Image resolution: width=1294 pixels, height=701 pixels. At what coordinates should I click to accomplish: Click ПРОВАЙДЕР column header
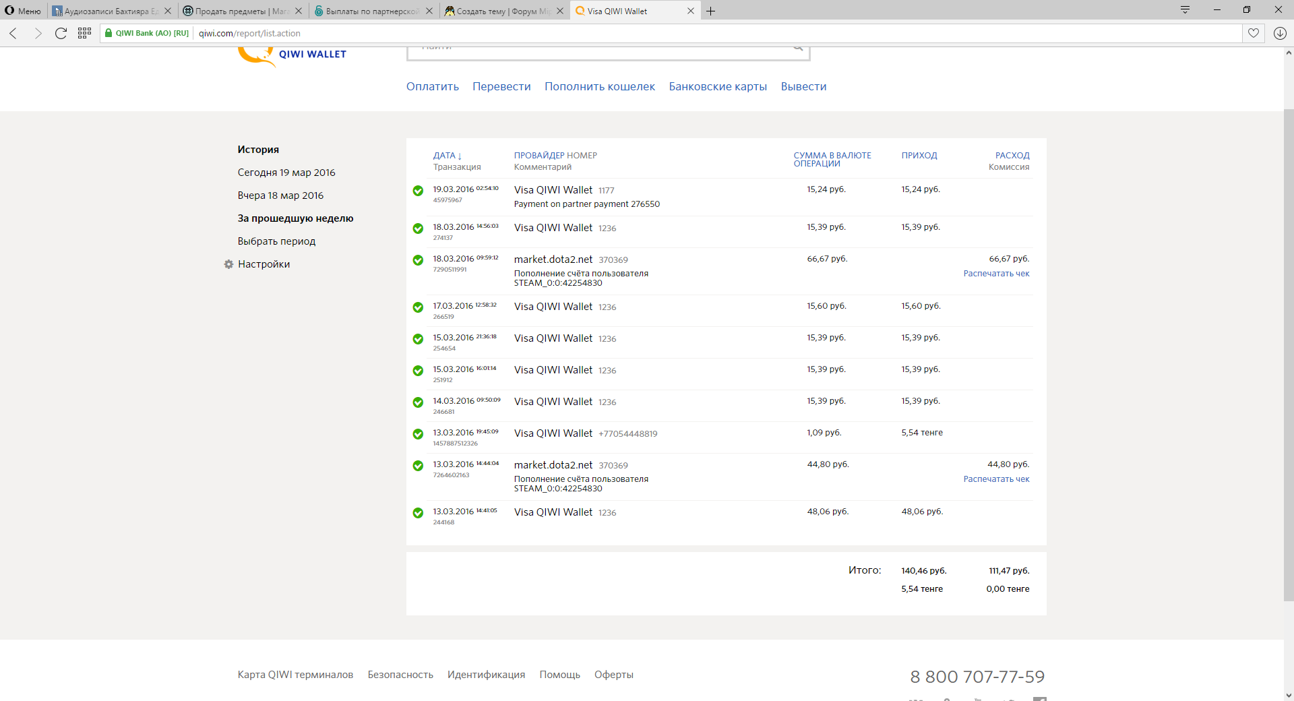(539, 156)
